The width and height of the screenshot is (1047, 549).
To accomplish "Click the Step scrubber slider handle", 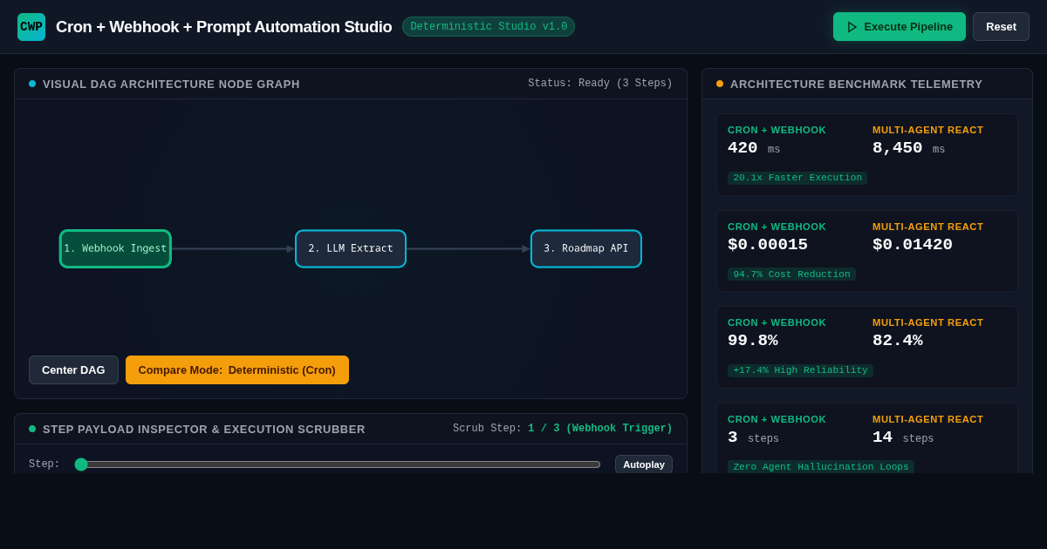I will tap(81, 464).
